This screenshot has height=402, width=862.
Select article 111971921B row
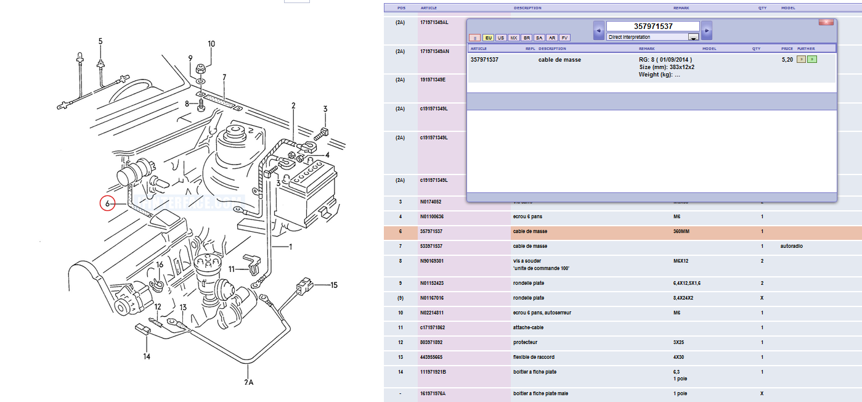(x=622, y=375)
